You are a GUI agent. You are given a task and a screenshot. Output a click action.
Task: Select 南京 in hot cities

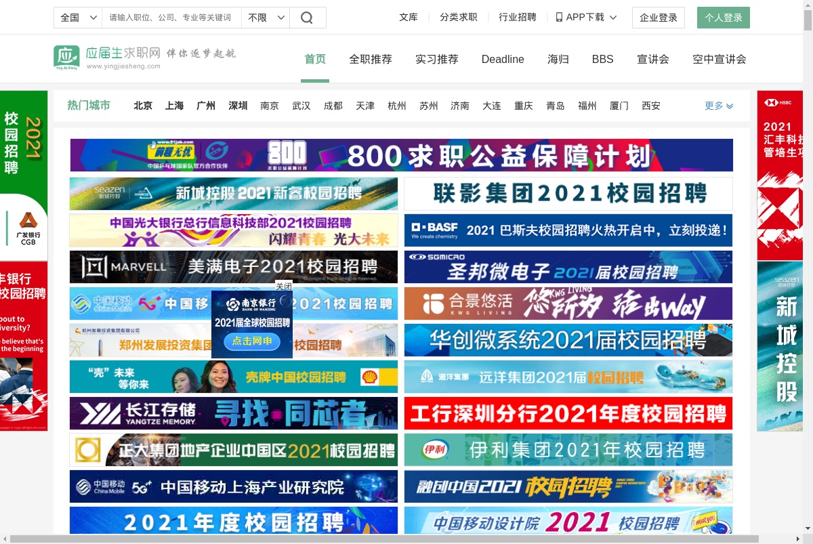[270, 106]
